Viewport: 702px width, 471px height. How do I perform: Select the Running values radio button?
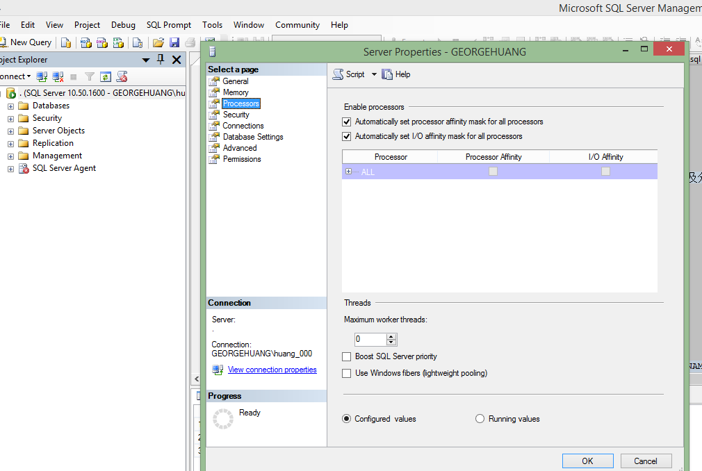[480, 419]
